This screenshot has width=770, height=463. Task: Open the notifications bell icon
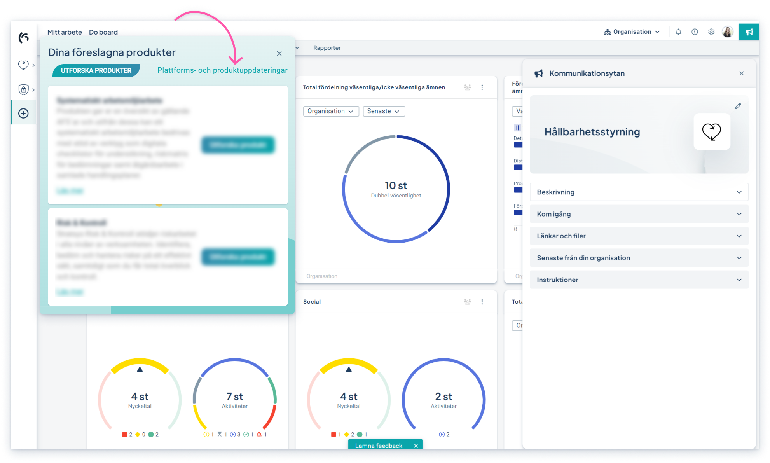678,32
